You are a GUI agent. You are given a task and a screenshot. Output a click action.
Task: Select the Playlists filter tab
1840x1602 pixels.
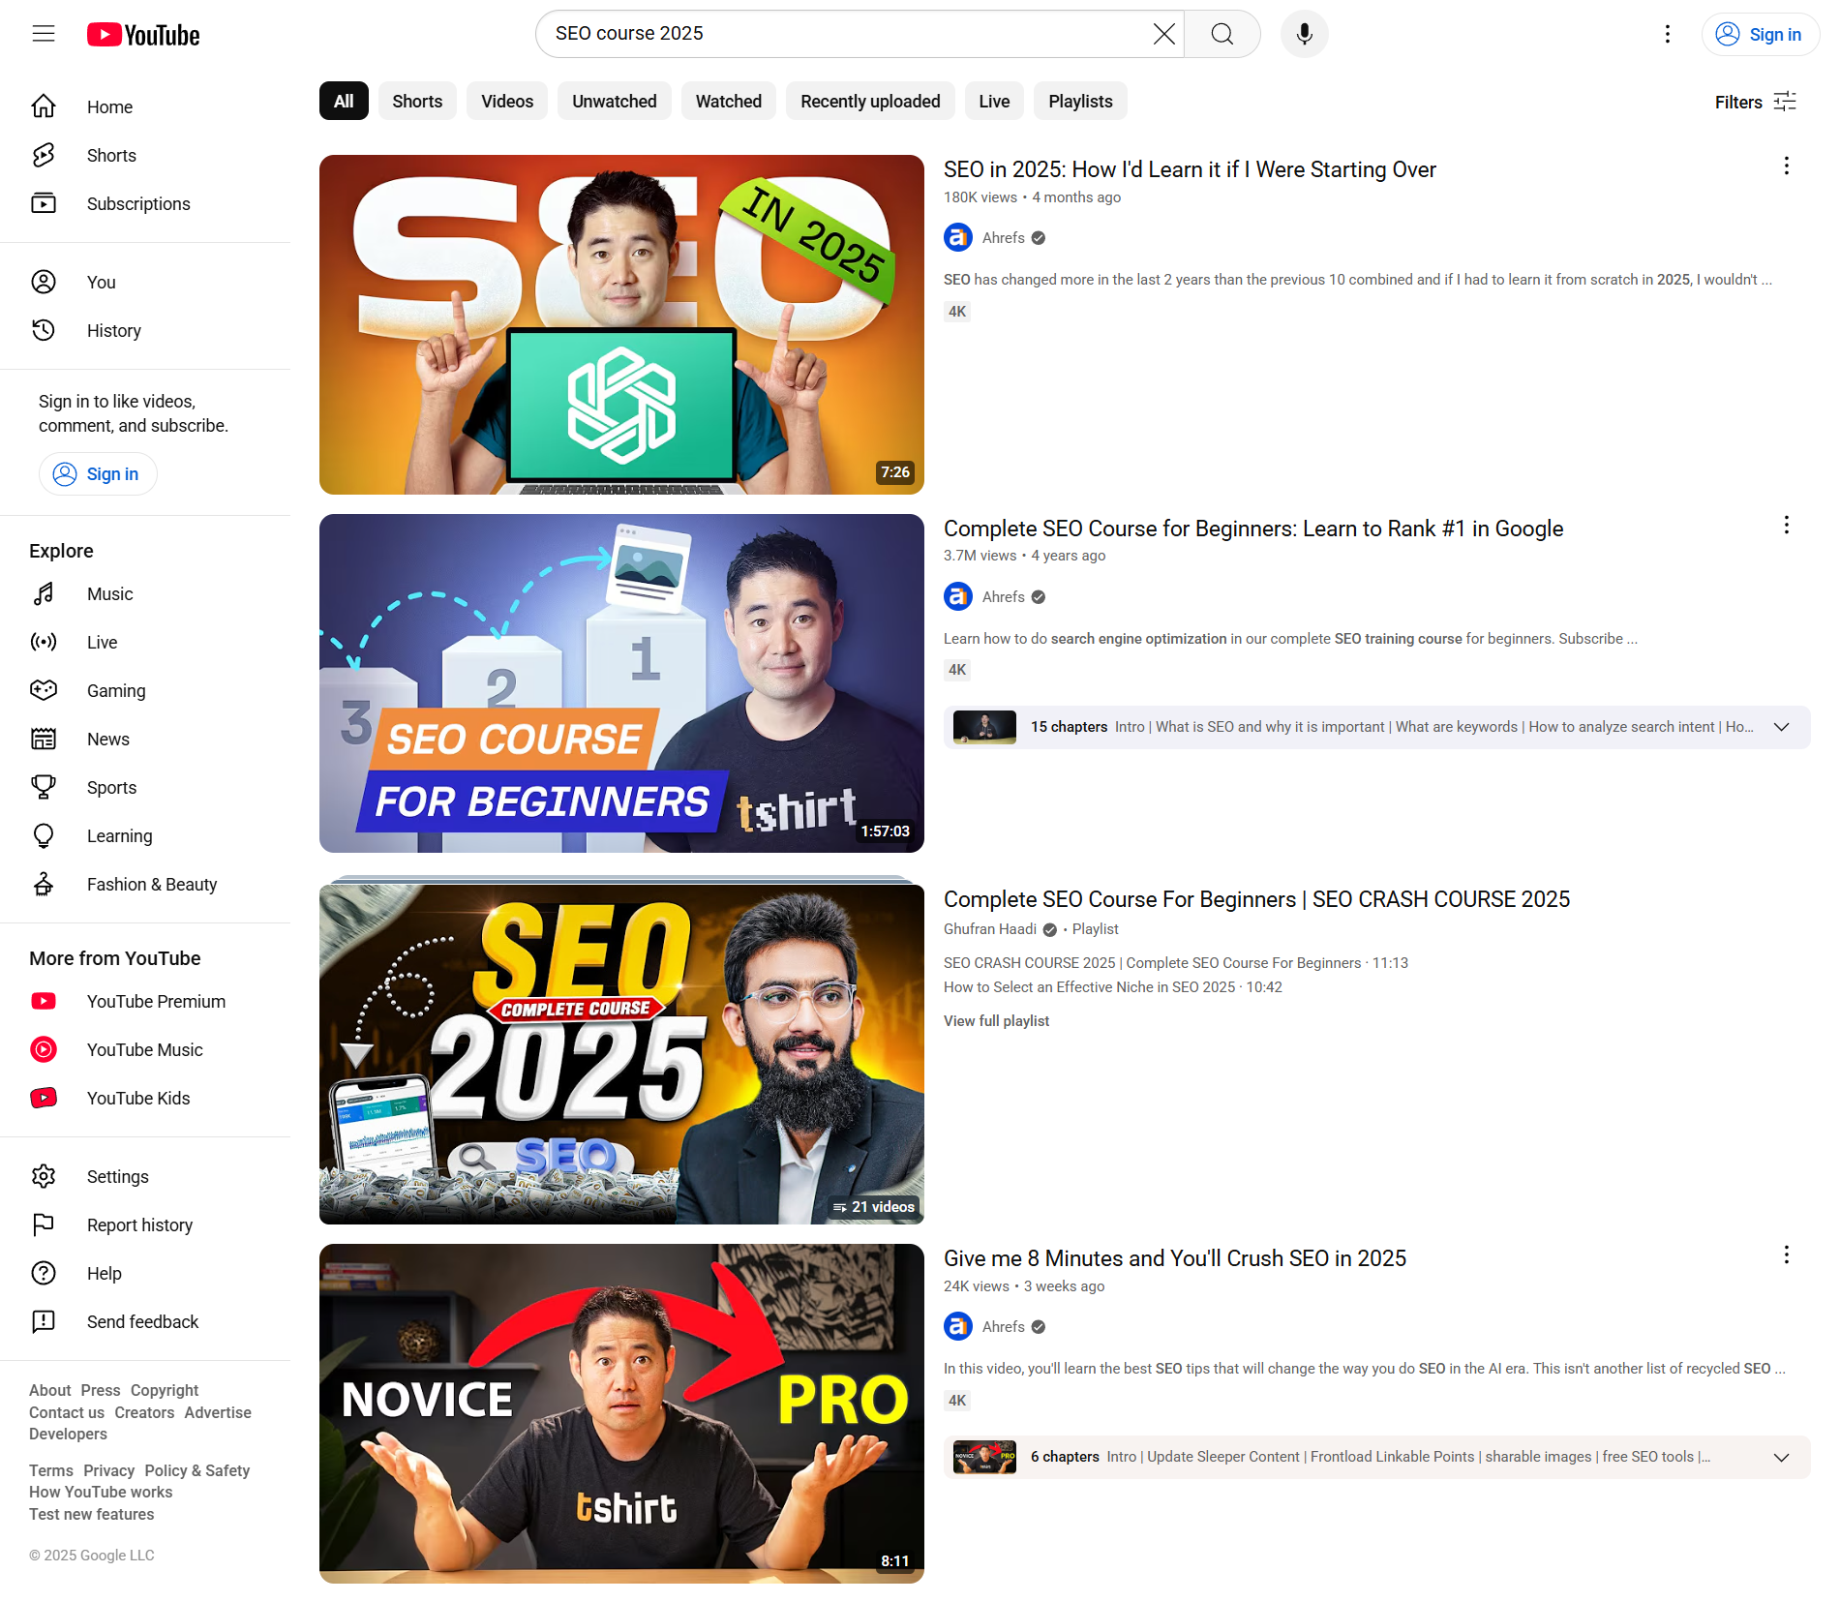[x=1079, y=101]
